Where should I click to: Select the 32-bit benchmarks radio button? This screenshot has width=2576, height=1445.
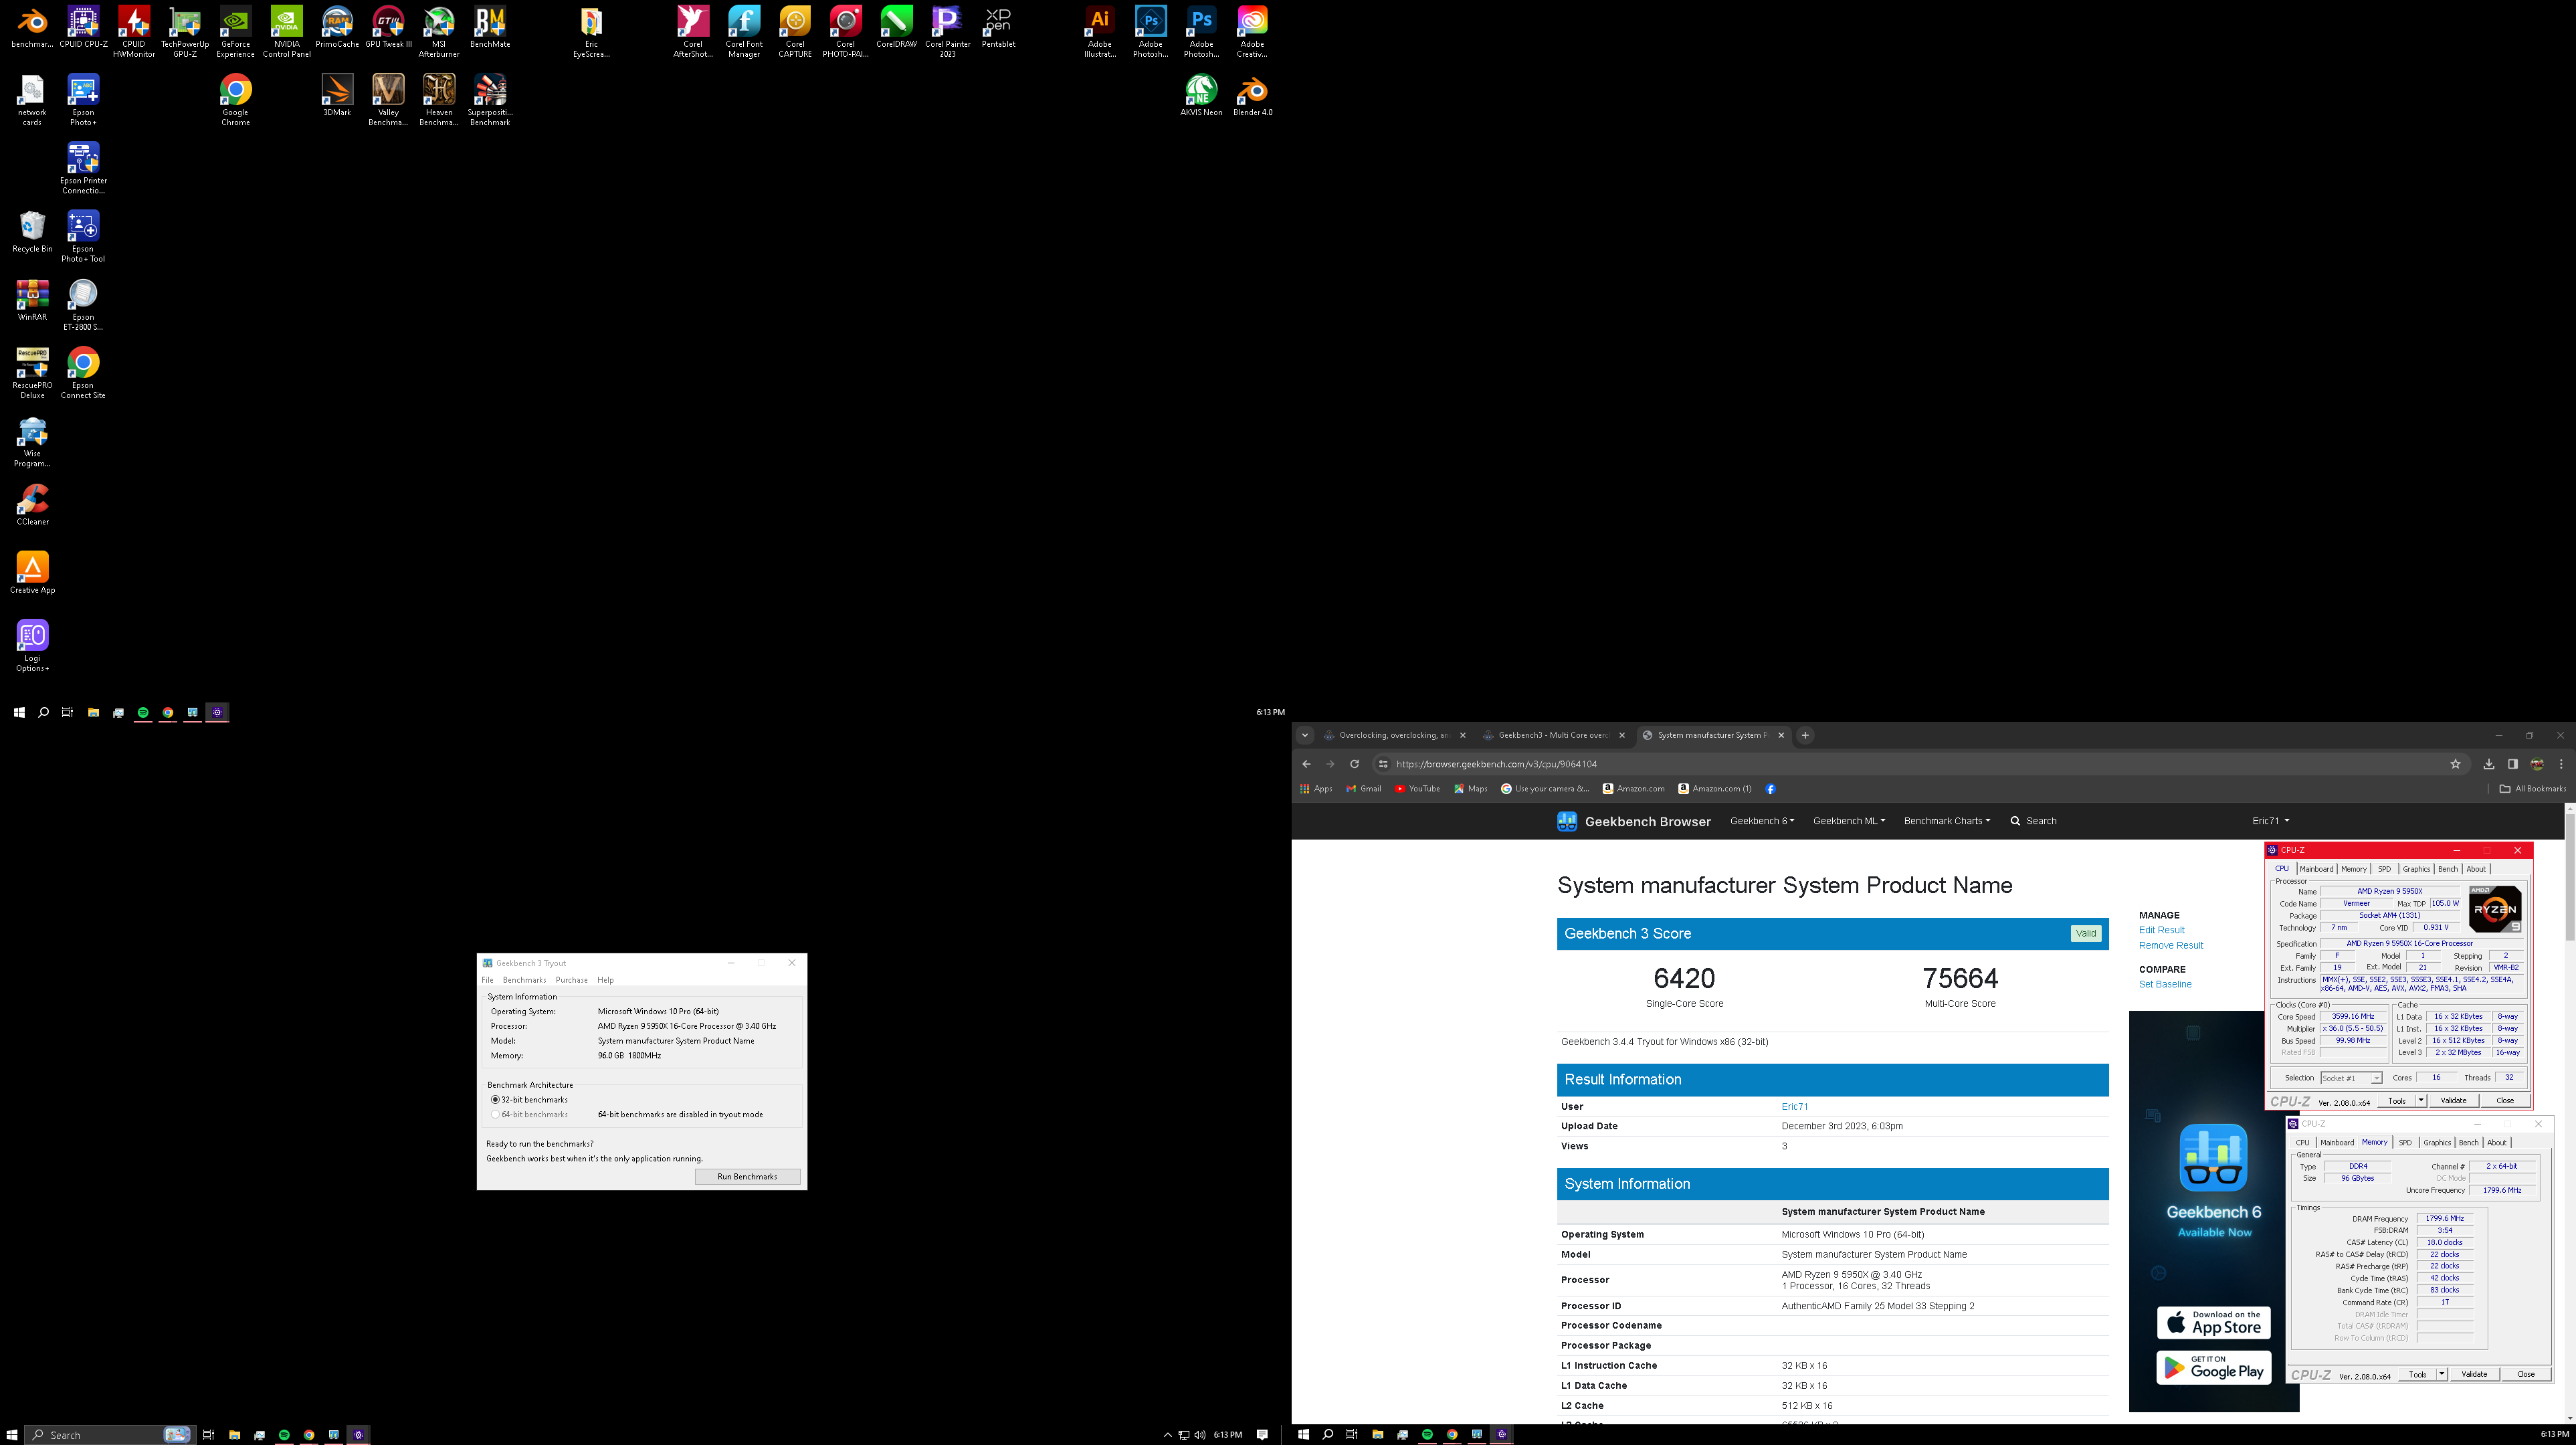point(495,1100)
